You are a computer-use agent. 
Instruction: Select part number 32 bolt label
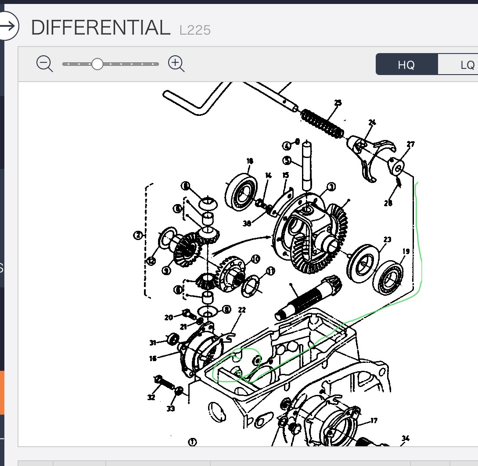coord(151,398)
